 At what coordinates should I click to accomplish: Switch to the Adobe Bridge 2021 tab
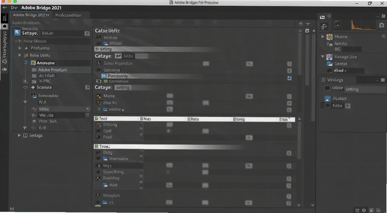(31, 15)
